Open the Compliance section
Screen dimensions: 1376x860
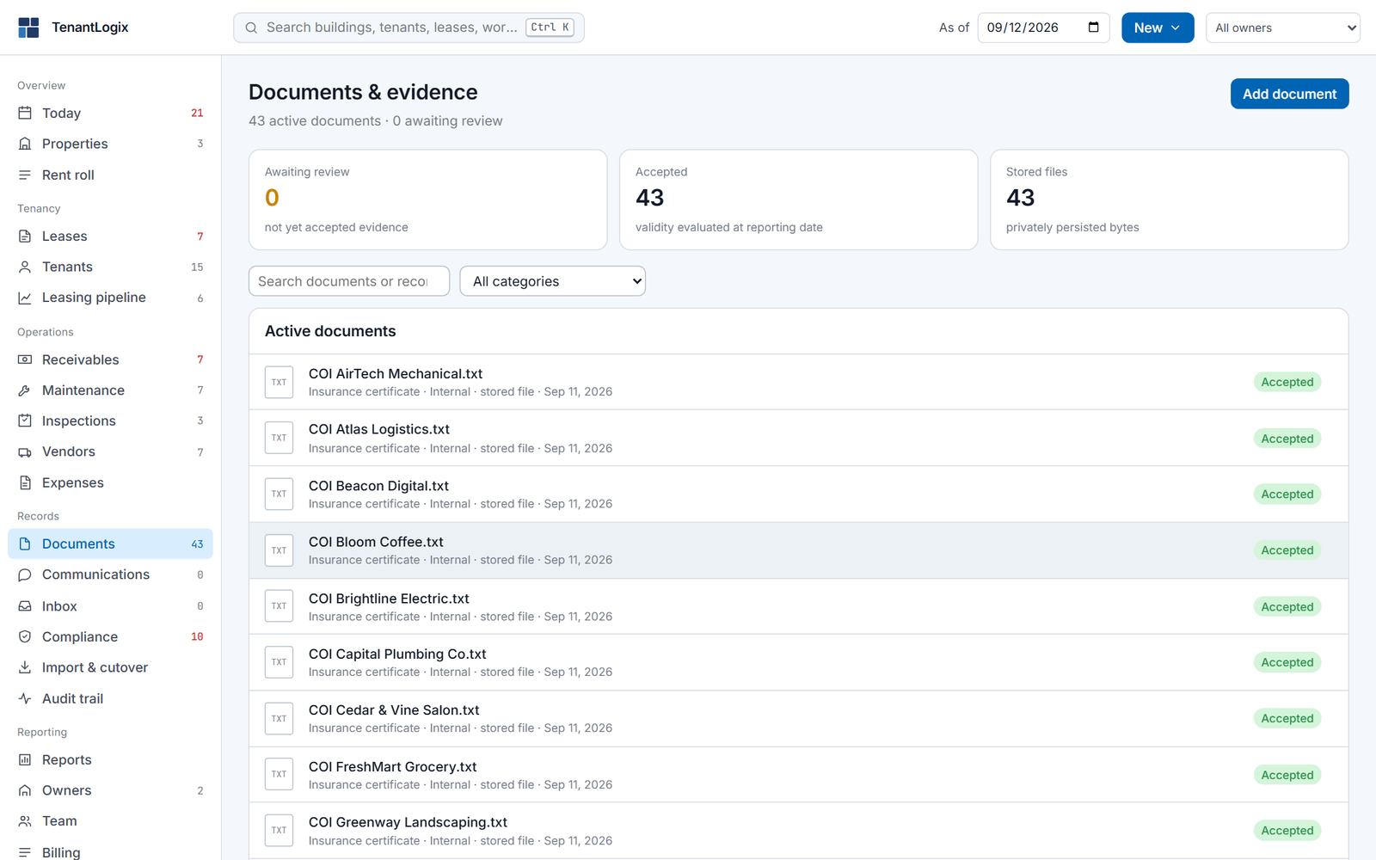110,636
